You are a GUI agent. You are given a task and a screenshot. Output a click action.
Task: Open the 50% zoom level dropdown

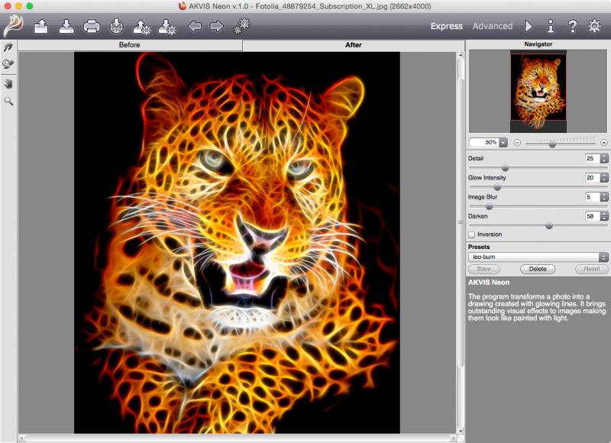[503, 142]
